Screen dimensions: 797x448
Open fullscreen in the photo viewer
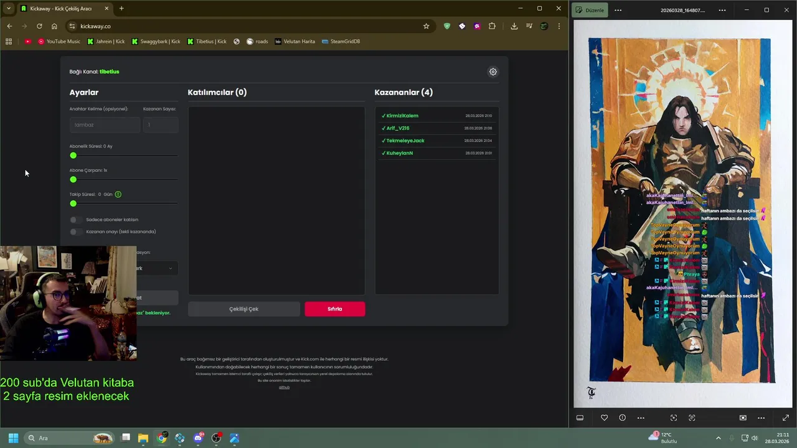coord(786,418)
